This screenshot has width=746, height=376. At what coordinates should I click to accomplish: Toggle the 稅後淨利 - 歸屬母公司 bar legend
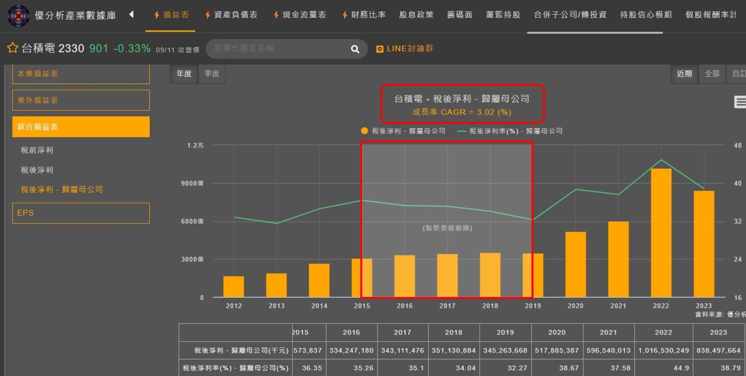point(403,131)
